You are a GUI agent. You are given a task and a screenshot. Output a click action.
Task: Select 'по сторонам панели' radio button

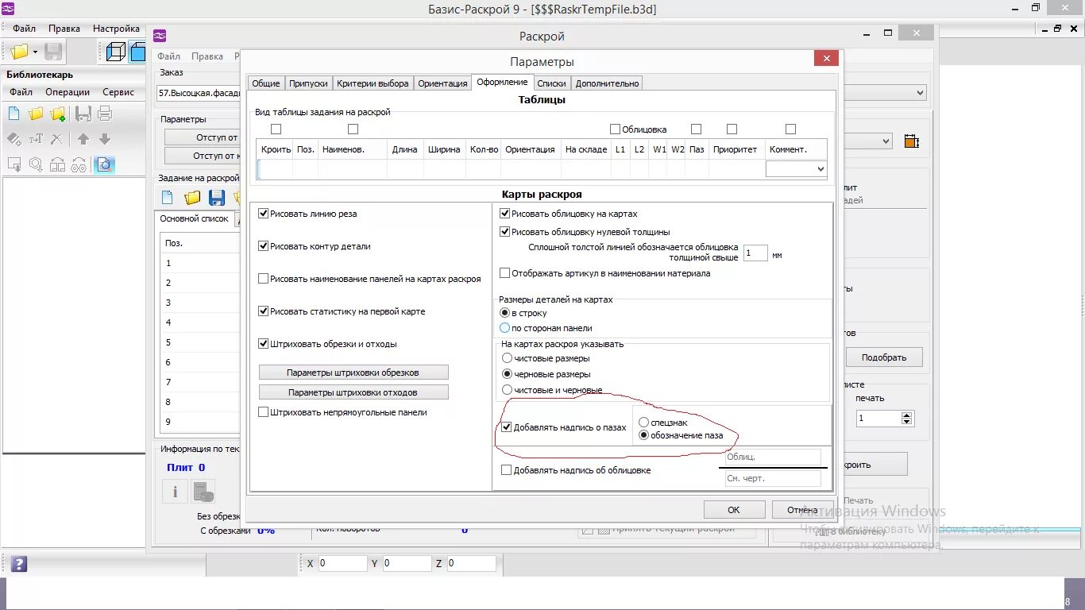point(504,328)
